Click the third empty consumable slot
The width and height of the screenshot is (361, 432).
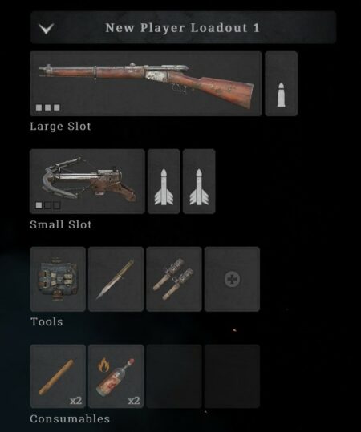(174, 376)
